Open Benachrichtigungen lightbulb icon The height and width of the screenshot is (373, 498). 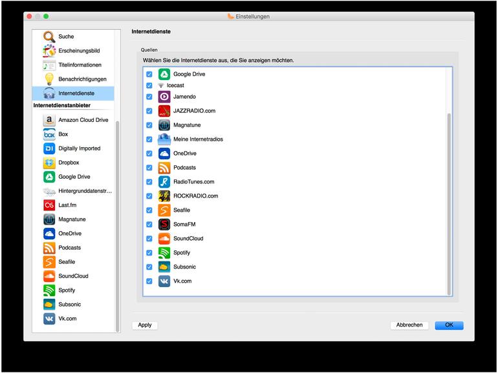click(49, 79)
